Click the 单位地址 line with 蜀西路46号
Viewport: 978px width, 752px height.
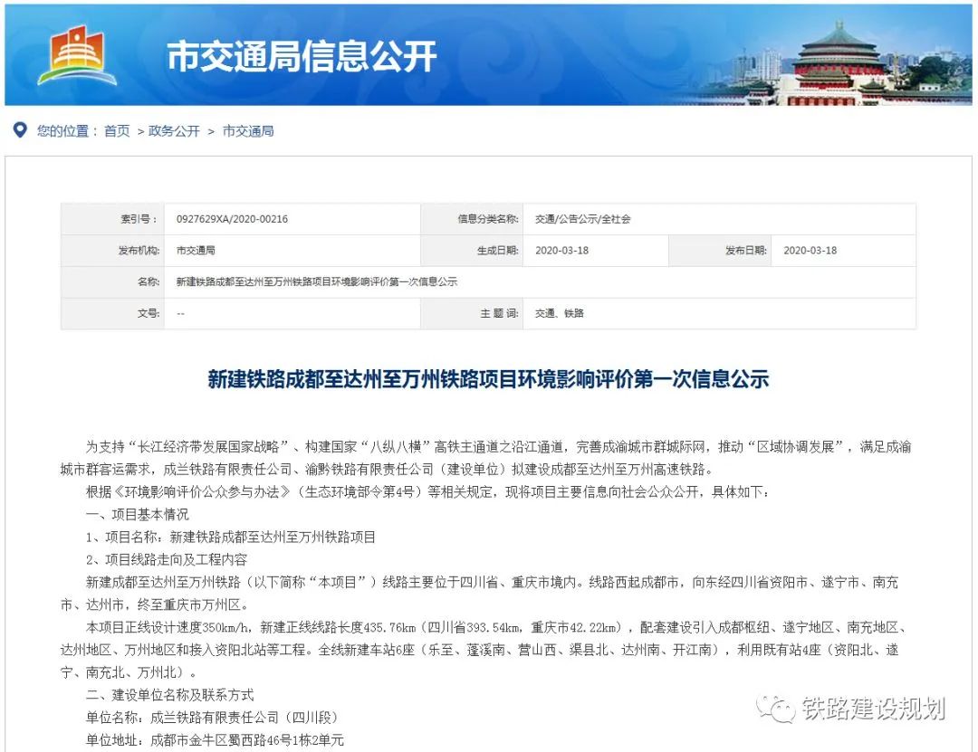point(215,740)
